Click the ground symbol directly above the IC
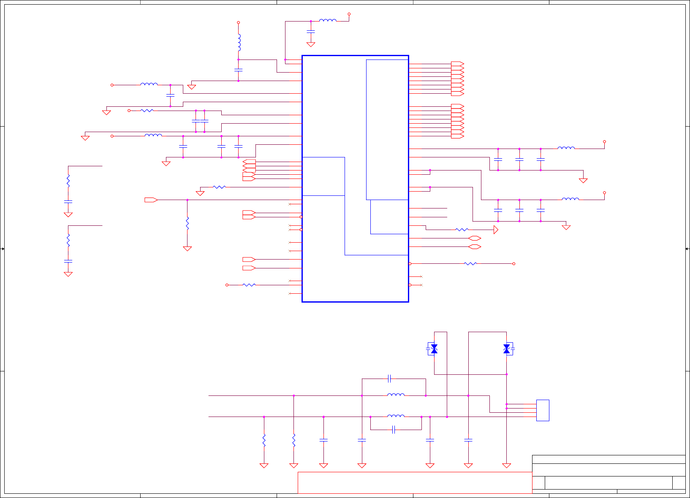Image resolution: width=690 pixels, height=498 pixels. coord(311,44)
